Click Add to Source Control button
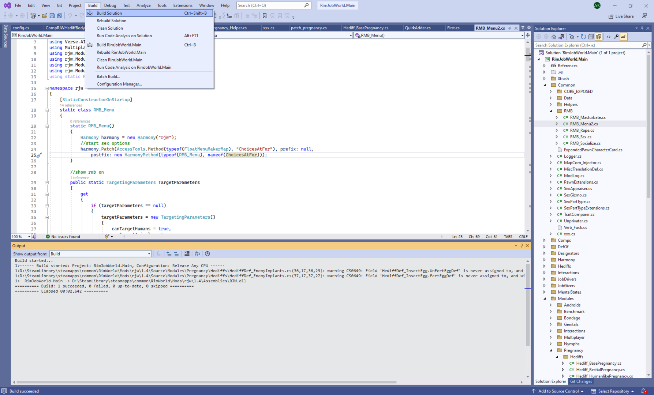Screen dimensions: 654x395 558,391
